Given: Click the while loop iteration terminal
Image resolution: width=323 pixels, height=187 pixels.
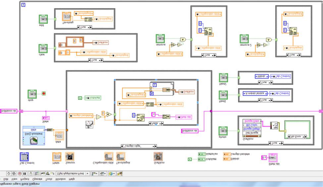Looking at the screenshot, I should click(23, 5).
